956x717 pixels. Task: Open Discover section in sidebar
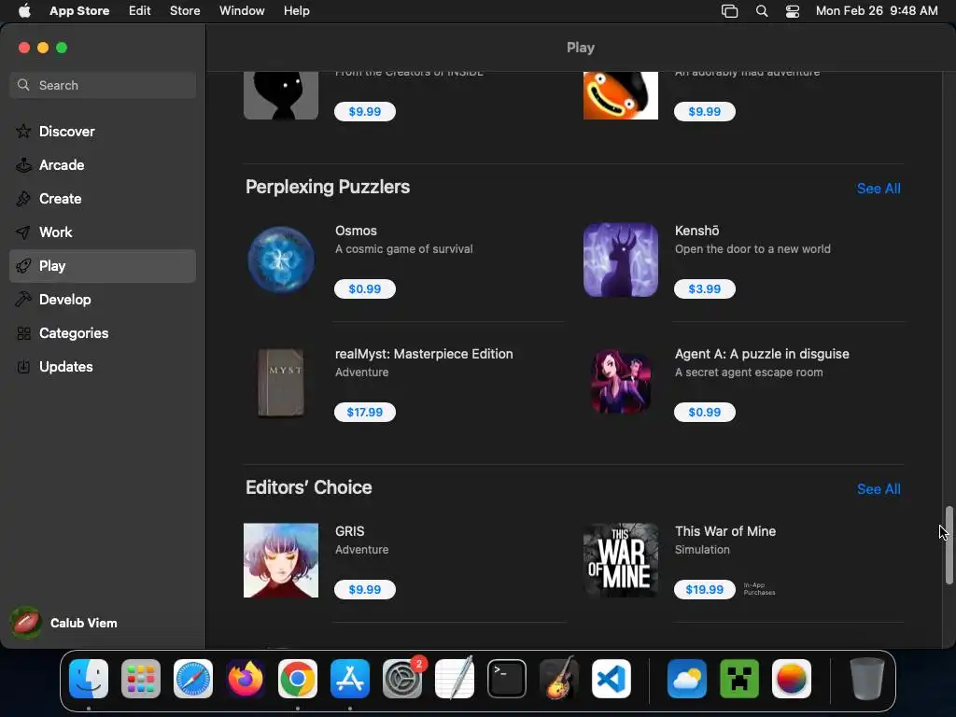coord(103,131)
